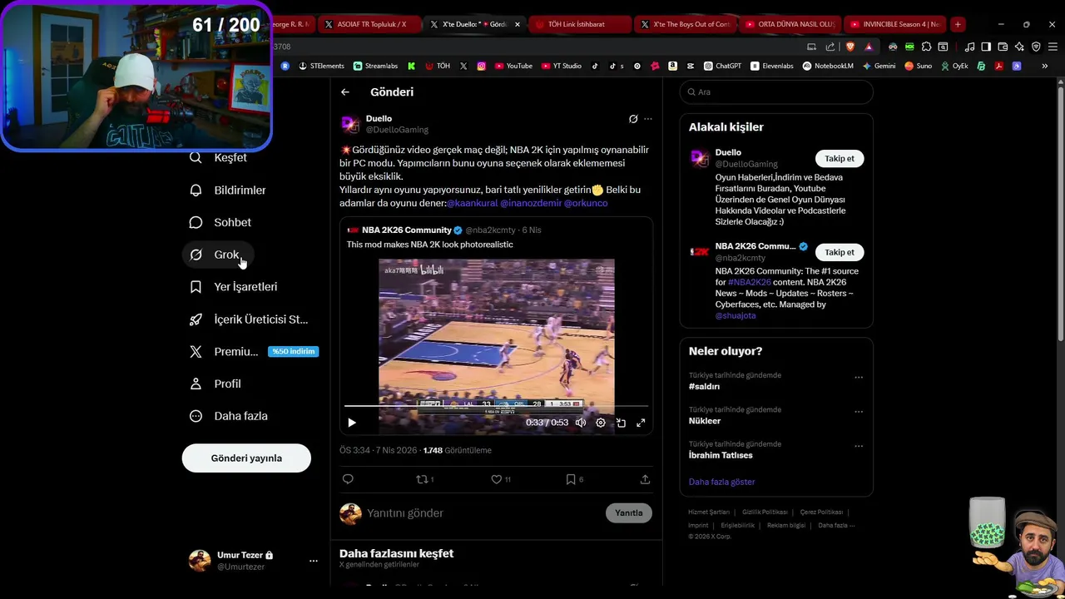Follow NBA 2K26 Community with Takip et
The height and width of the screenshot is (599, 1065).
(x=840, y=252)
